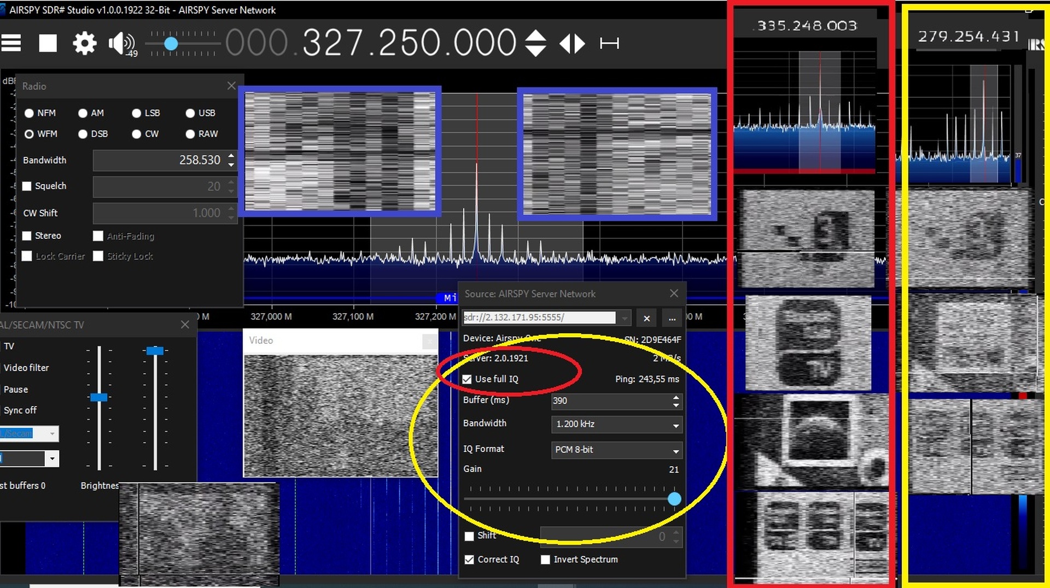Expand the server address dropdown arrow
1050x588 pixels.
625,318
